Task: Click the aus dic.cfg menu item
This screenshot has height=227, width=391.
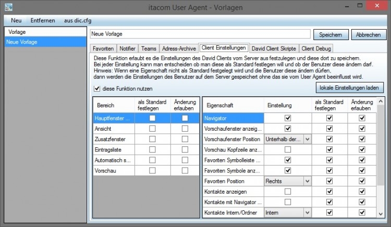Action: [78, 20]
